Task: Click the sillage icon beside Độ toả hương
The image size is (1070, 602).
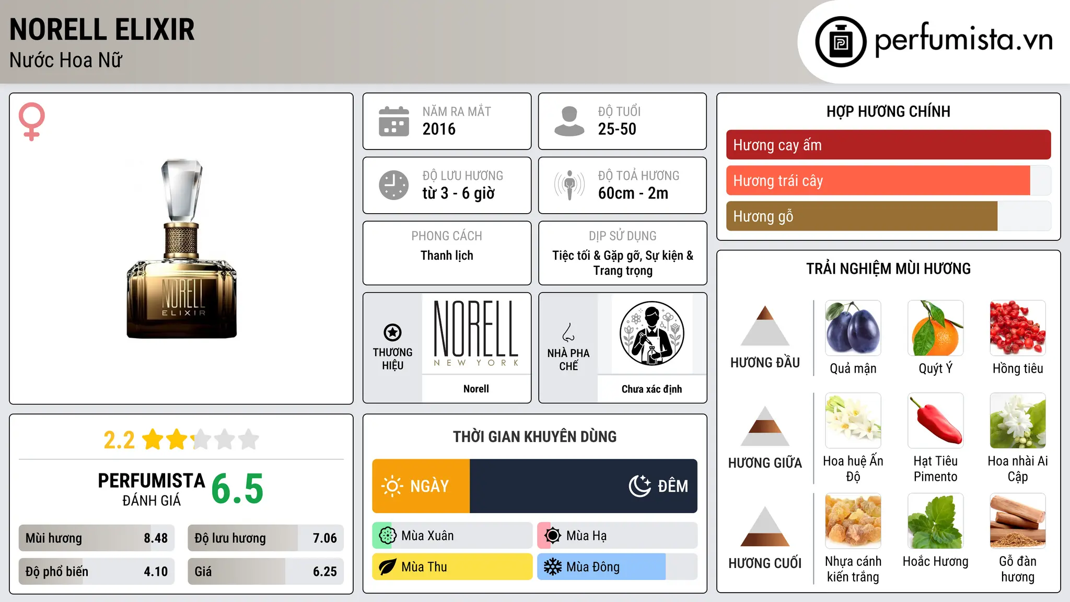Action: coord(569,185)
